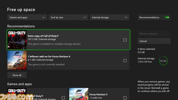Select the Call of Duty recommendation thumbnail
Screen dimensions: 178x100
point(17,40)
